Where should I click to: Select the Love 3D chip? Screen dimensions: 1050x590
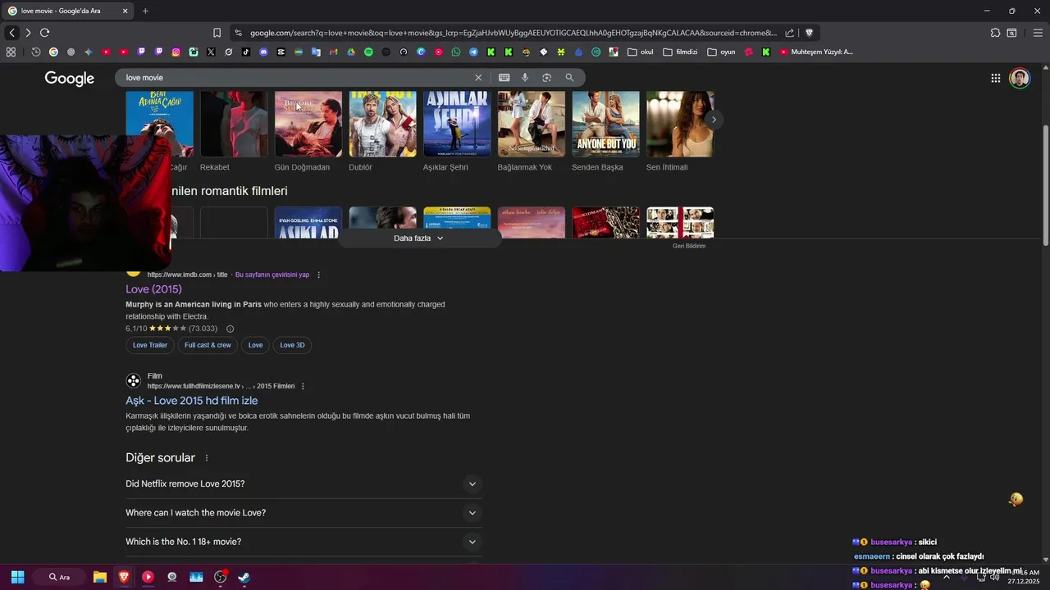tap(292, 345)
